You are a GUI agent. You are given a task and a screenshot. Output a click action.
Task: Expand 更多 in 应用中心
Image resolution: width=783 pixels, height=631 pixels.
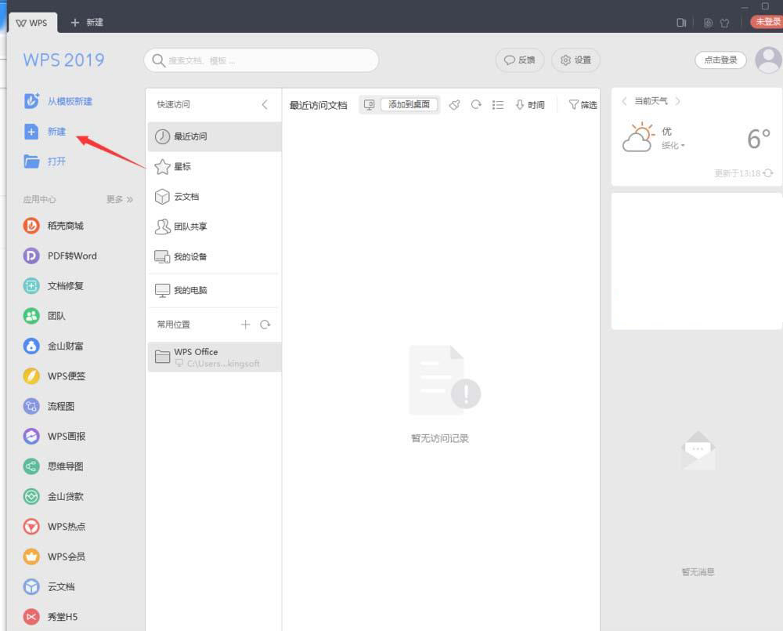120,200
